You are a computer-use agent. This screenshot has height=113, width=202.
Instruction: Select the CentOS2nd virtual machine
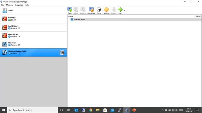click(33, 27)
